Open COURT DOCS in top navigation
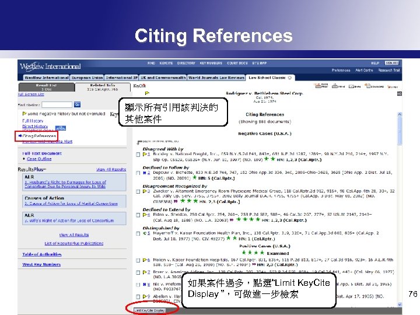Image resolution: width=420 pixels, height=315 pixels. click(237, 63)
